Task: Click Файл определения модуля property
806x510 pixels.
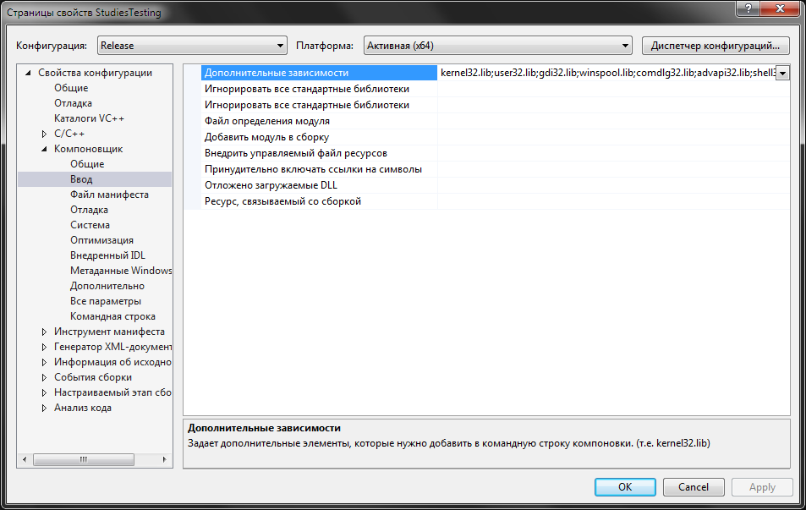Action: pos(266,121)
